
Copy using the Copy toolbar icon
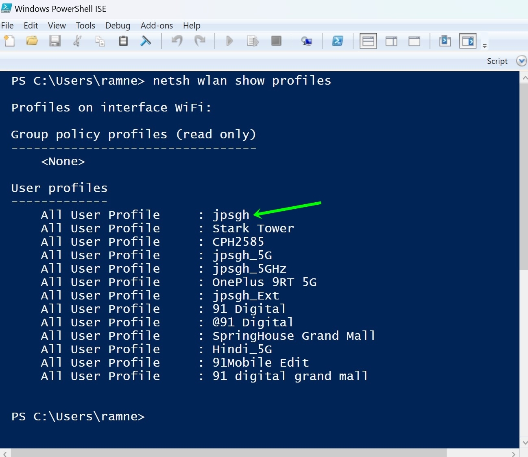[100, 41]
